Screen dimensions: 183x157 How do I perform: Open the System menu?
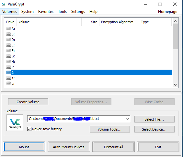pyautogui.click(x=28, y=12)
